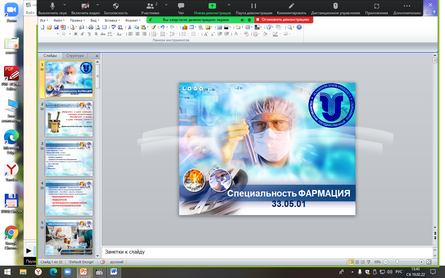Click the New document icon in PowerPoint toolbar

(x=43, y=27)
